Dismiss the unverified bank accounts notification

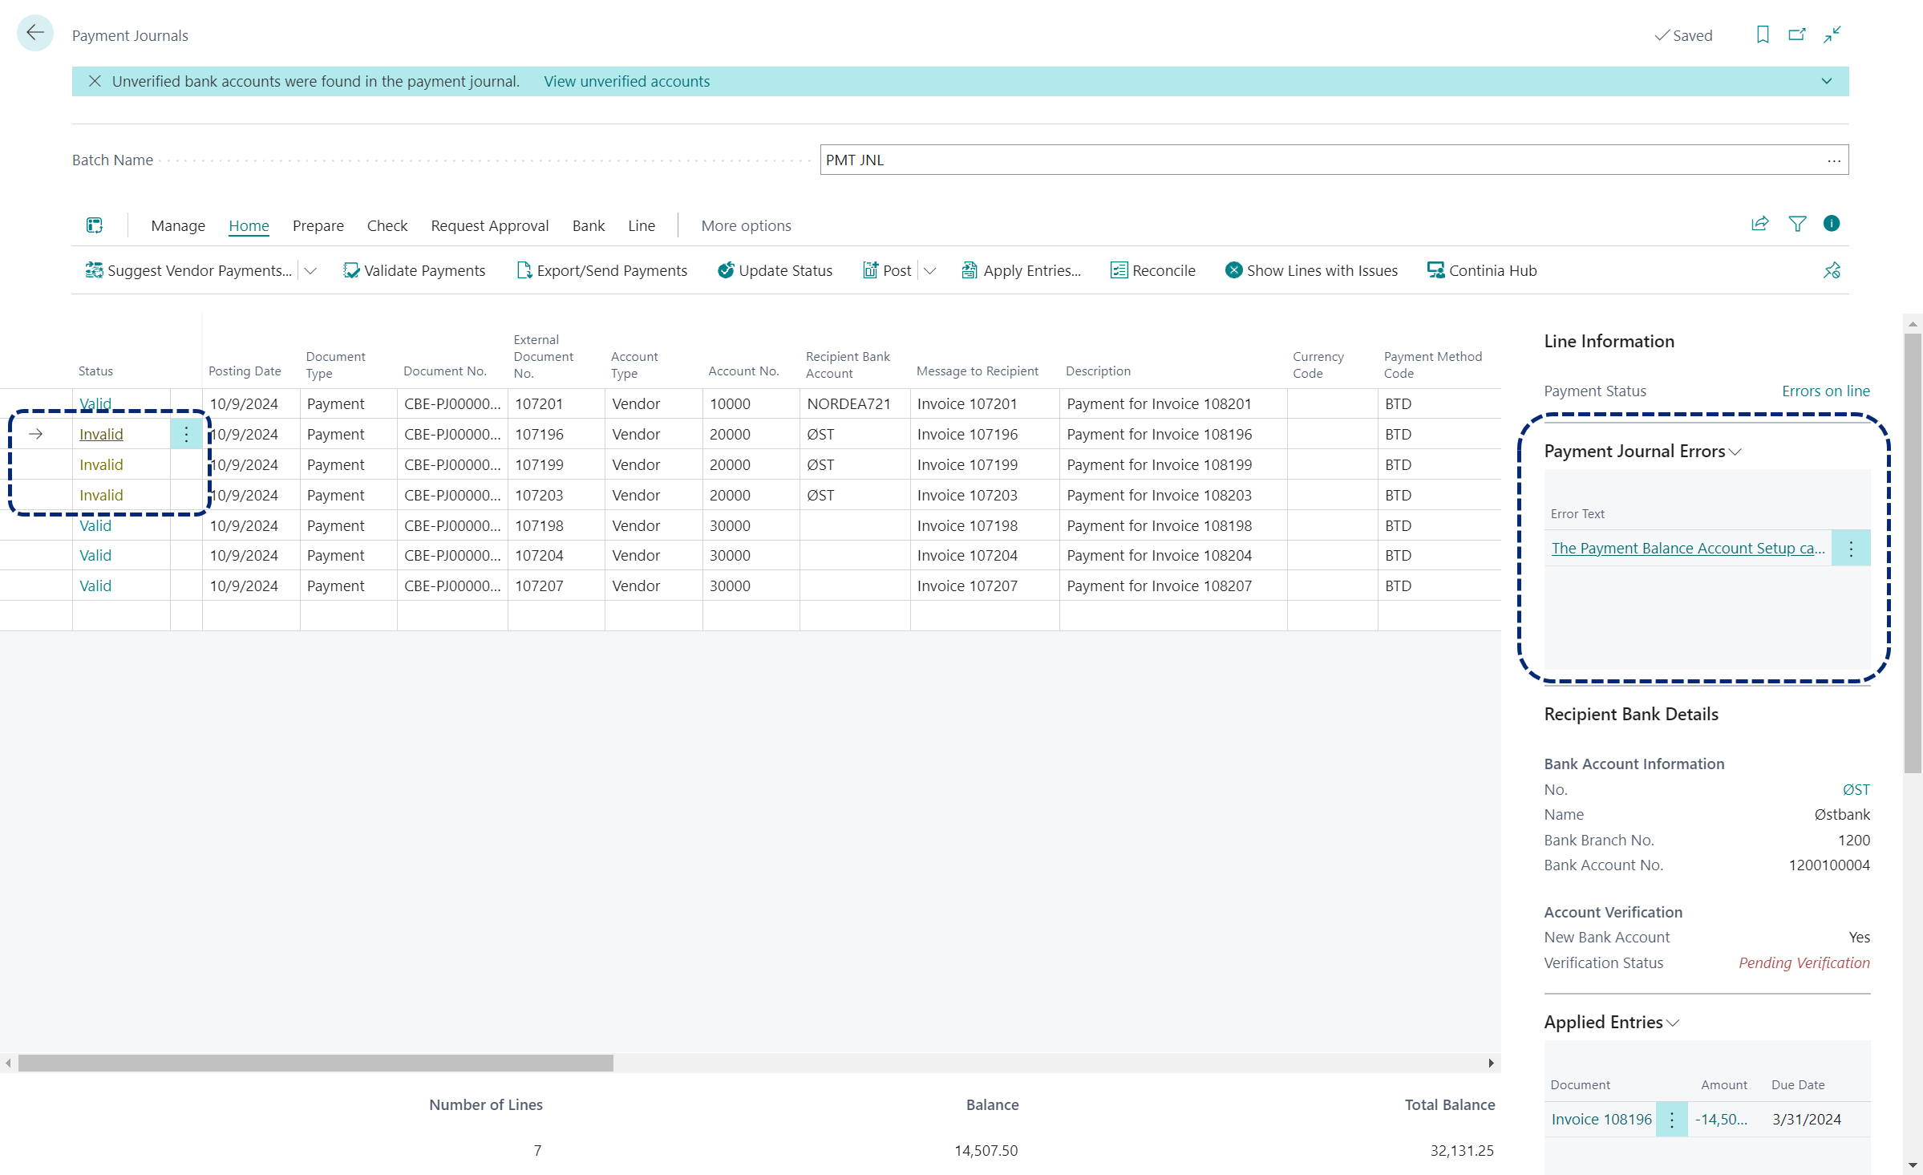pos(95,81)
